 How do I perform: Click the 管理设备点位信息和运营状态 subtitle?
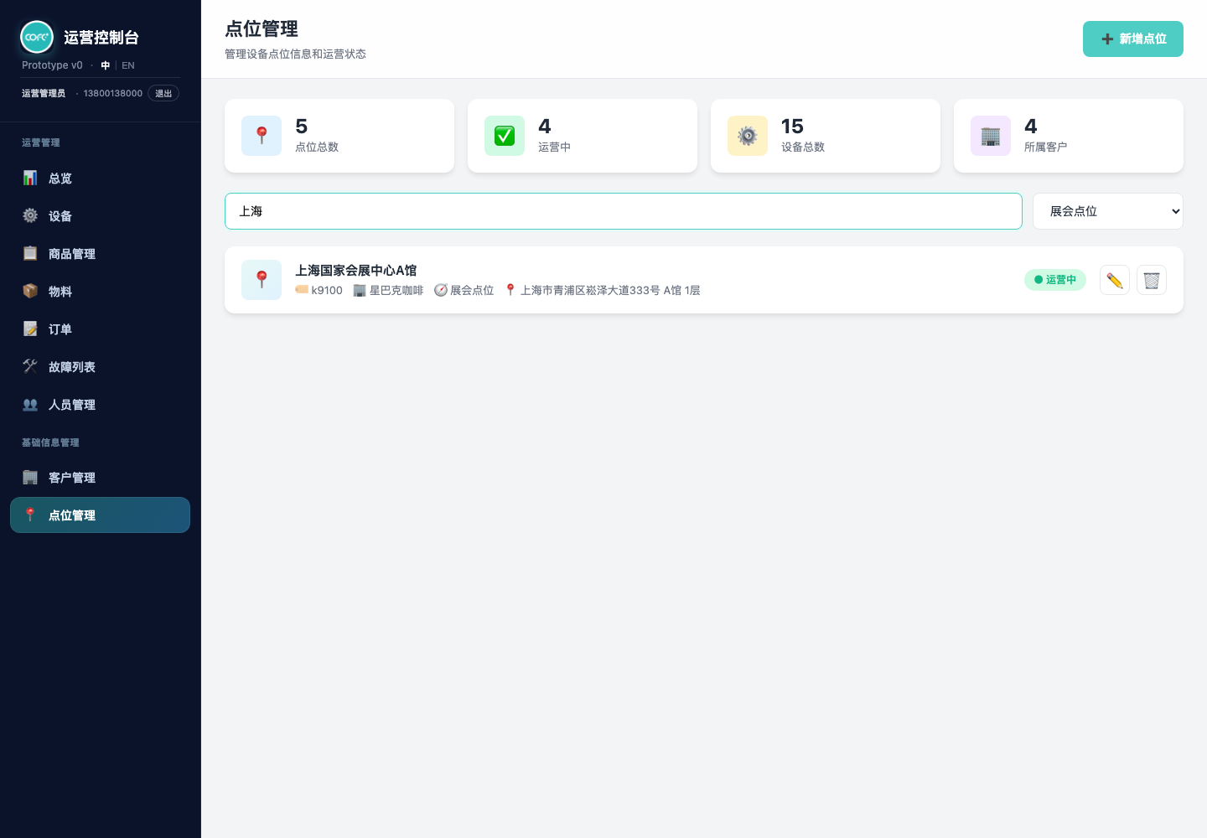295,54
